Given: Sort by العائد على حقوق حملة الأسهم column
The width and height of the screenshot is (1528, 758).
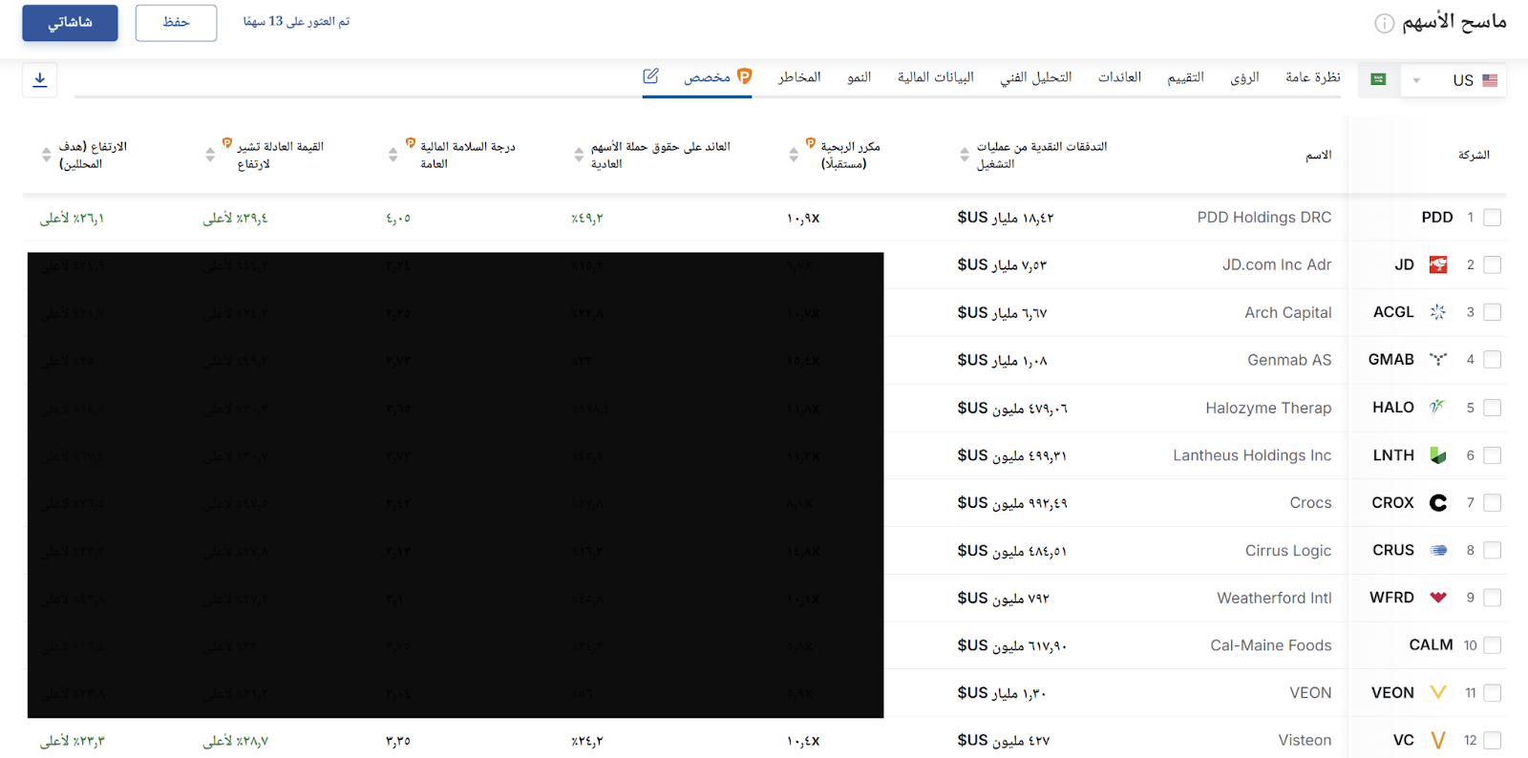Looking at the screenshot, I should tap(579, 155).
